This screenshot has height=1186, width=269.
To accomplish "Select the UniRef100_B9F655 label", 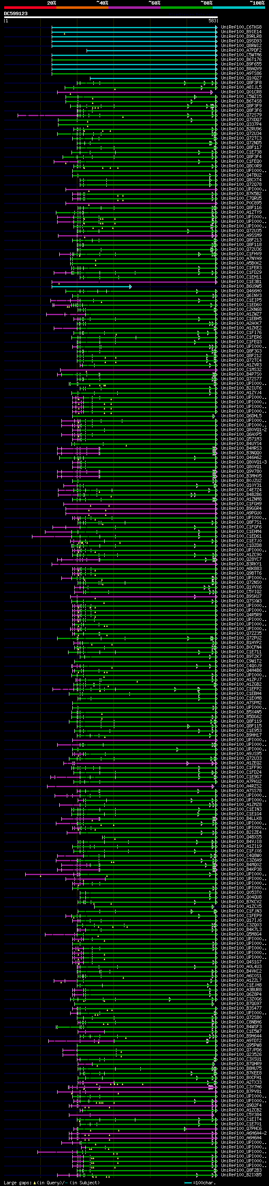I will [241, 64].
